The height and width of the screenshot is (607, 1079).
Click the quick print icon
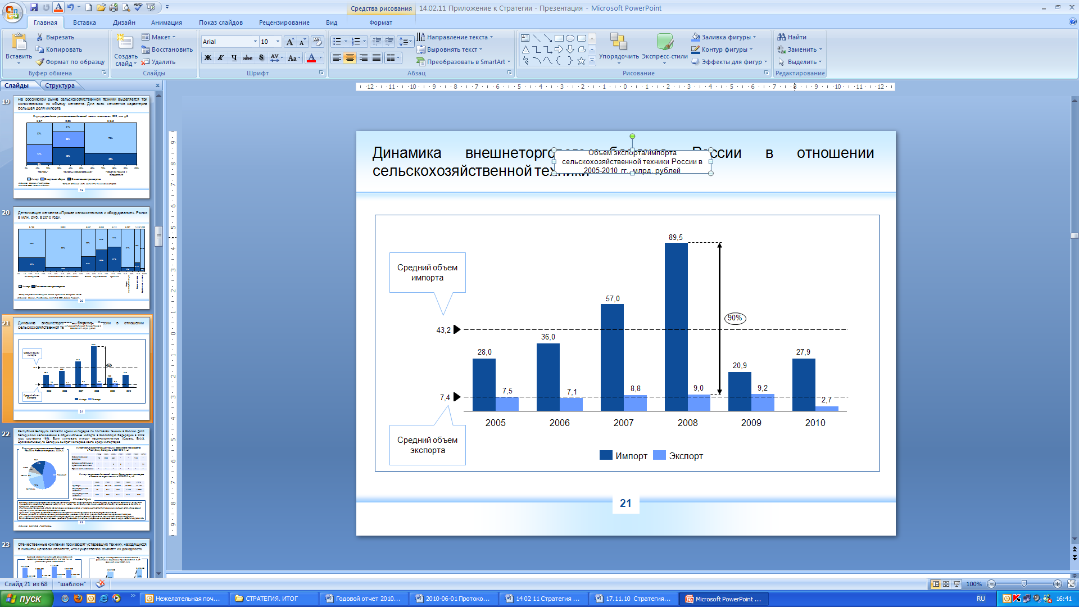pos(114,7)
